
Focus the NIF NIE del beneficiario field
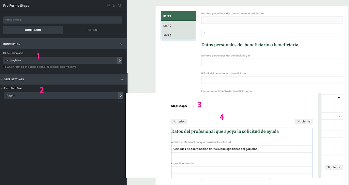pyautogui.click(x=272, y=80)
